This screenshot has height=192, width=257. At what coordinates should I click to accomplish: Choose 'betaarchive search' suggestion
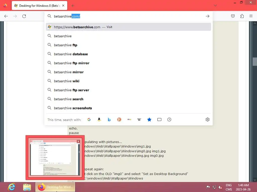(128, 99)
